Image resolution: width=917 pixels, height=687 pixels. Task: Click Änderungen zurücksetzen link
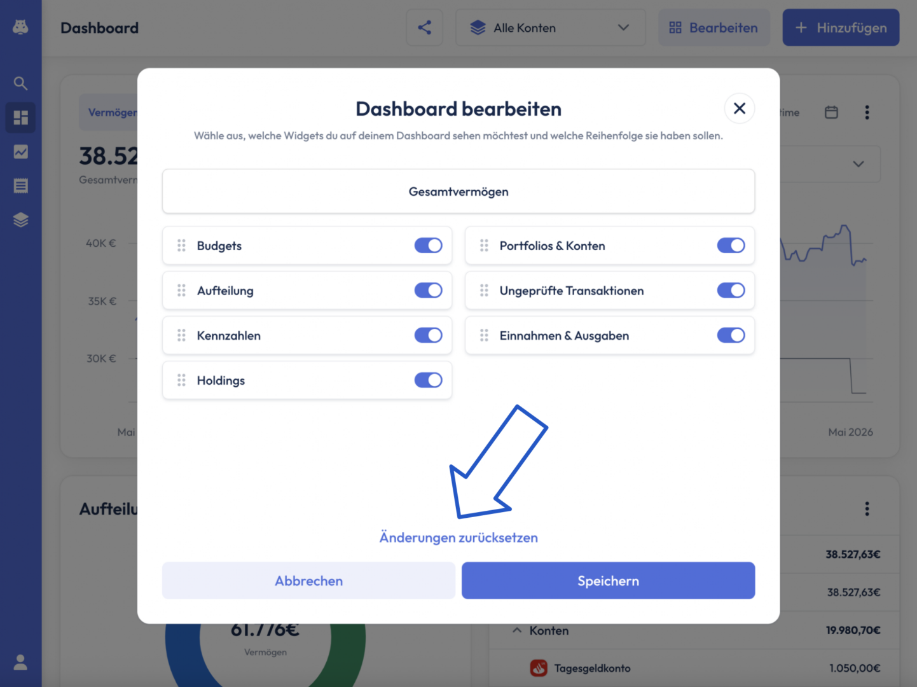pyautogui.click(x=459, y=538)
